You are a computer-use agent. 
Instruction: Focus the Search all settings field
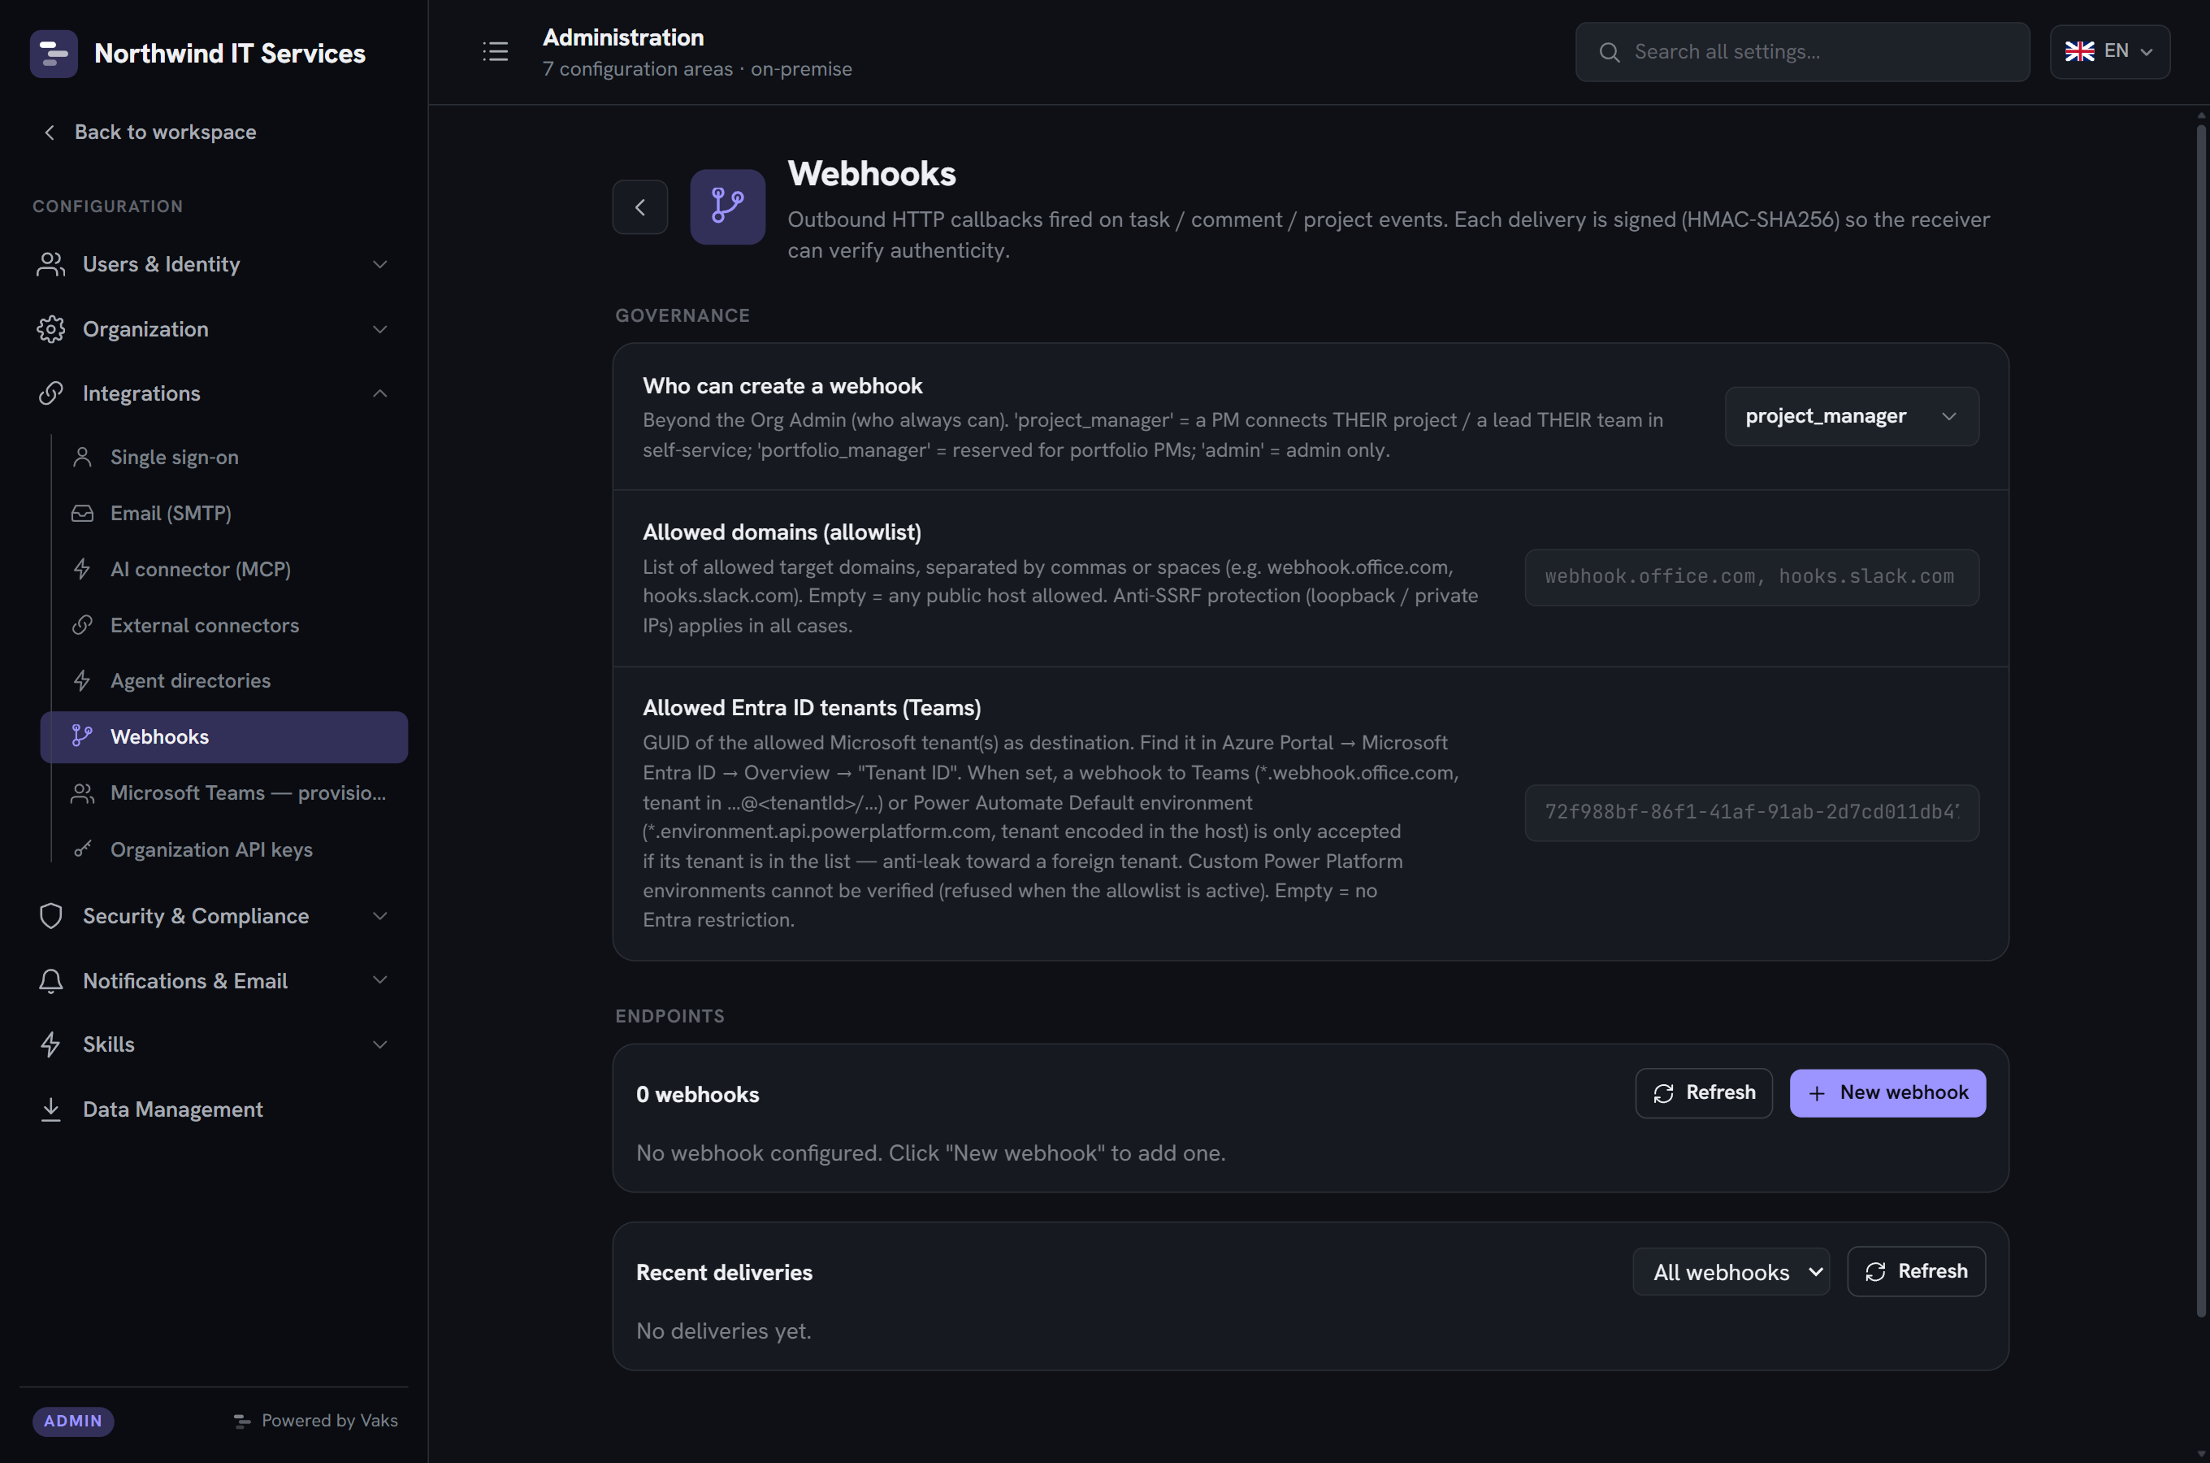[x=1802, y=52]
